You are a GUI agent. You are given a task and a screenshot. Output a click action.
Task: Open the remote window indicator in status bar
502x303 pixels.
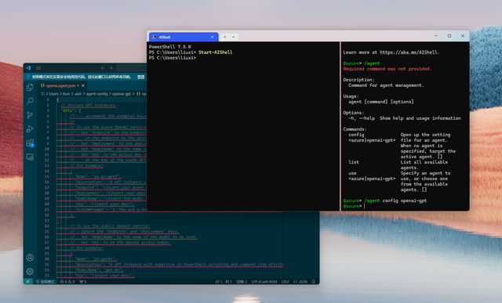pos(28,282)
